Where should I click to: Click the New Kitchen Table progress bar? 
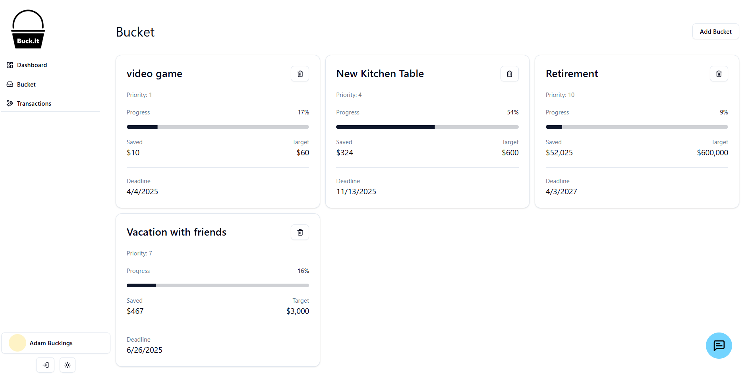[x=427, y=127]
